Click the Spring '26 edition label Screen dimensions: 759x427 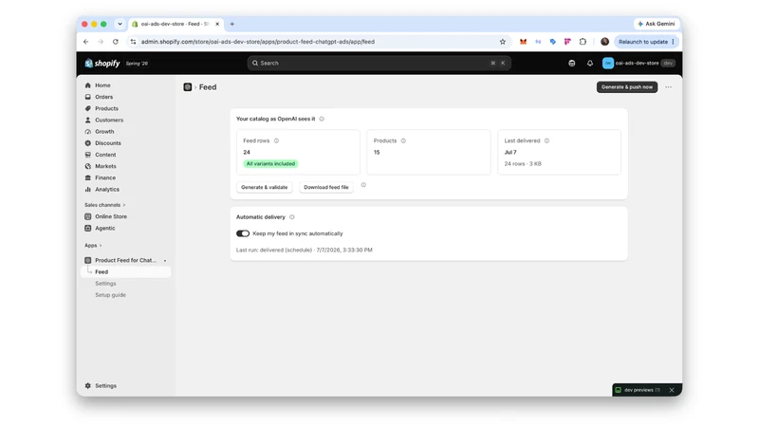pyautogui.click(x=137, y=64)
